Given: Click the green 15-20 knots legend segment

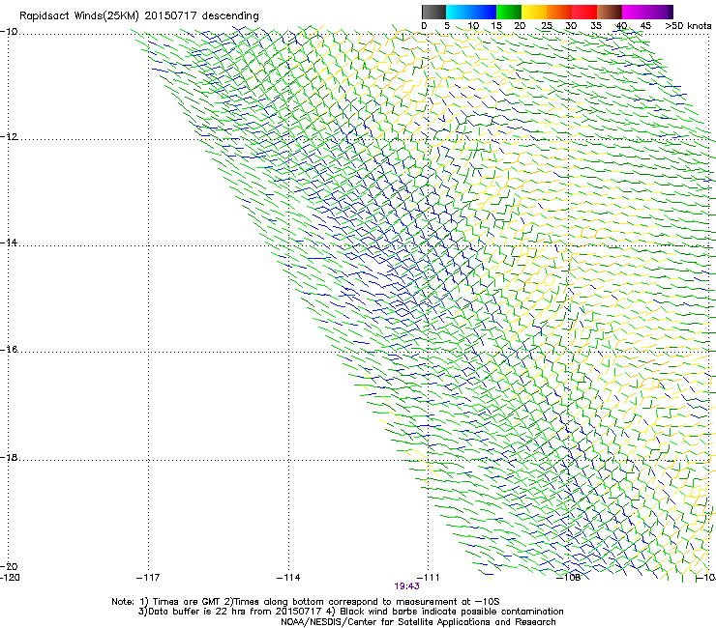Looking at the screenshot, I should [x=509, y=12].
